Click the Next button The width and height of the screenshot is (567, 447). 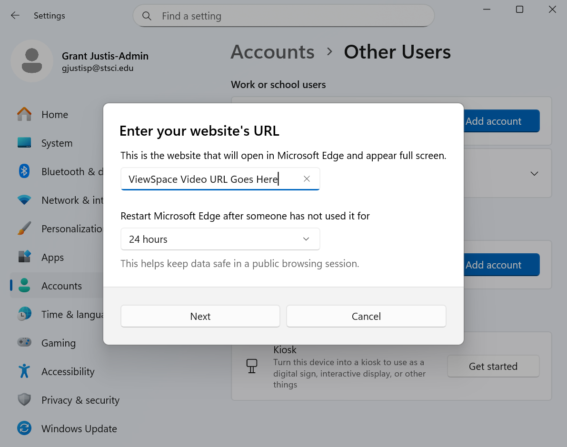200,316
